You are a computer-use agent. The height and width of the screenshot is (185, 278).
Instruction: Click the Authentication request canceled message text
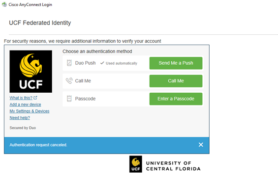click(x=38, y=145)
